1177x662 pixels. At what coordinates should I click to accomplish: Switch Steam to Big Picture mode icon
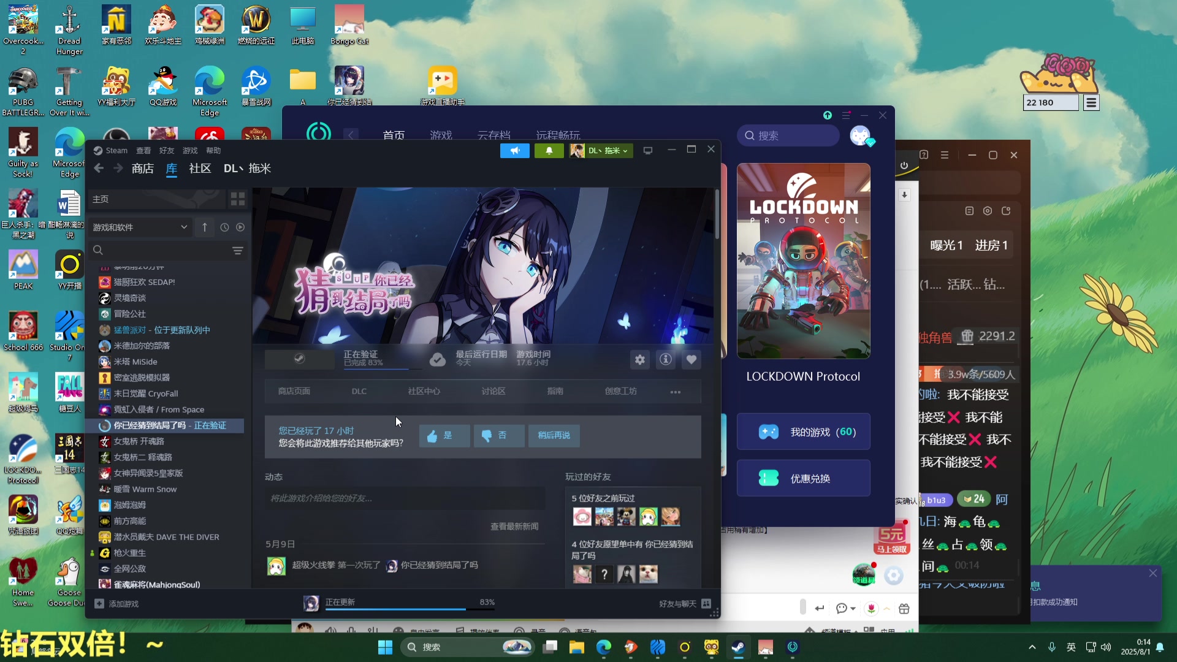(x=648, y=151)
